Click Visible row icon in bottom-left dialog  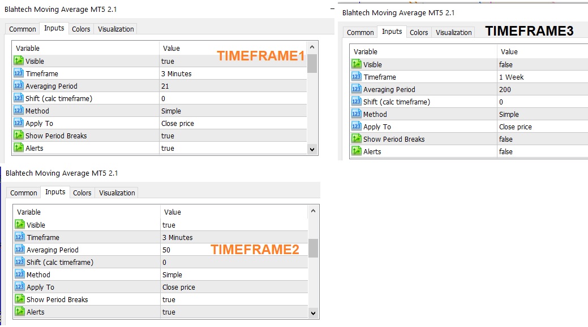[19, 224]
